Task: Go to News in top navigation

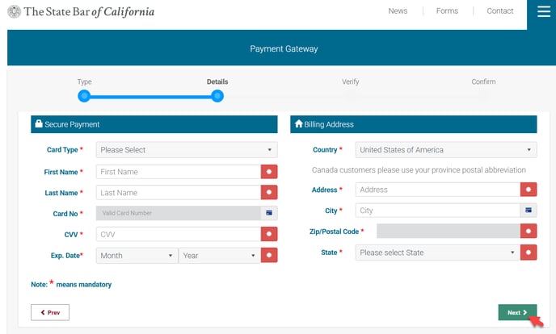Action: coord(398,11)
